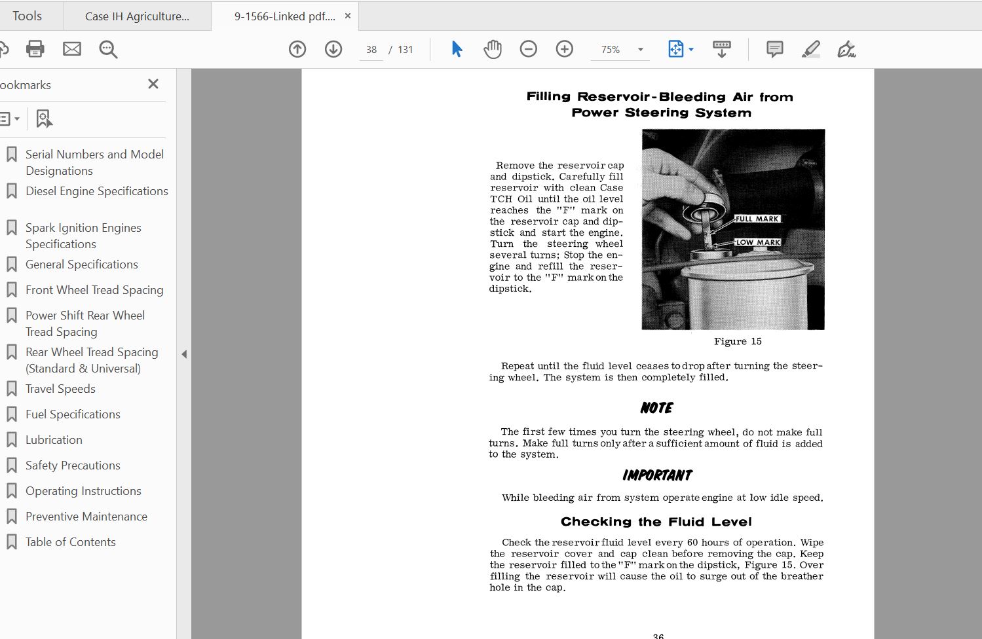The height and width of the screenshot is (639, 982).
Task: Click the Bookmarks panel title
Action: (26, 85)
